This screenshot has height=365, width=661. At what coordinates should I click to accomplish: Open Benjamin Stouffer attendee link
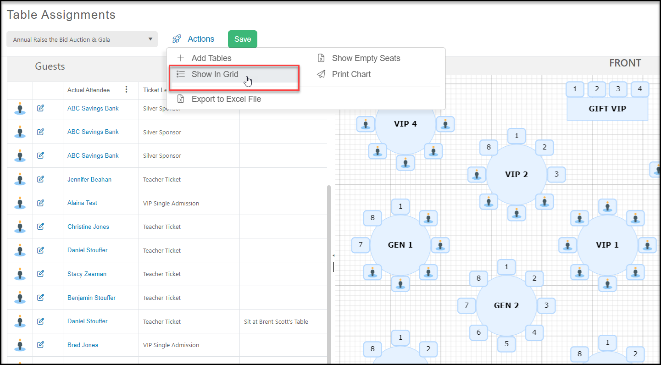[x=91, y=298]
